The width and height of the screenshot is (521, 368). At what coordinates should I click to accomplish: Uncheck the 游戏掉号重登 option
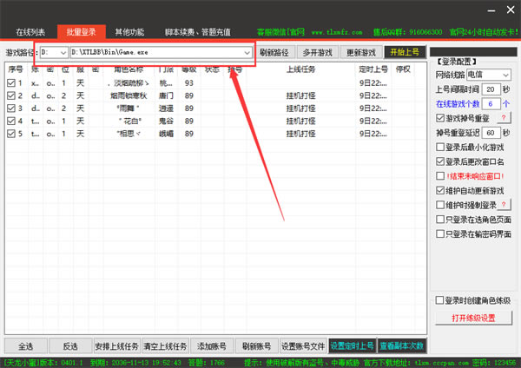pyautogui.click(x=440, y=117)
